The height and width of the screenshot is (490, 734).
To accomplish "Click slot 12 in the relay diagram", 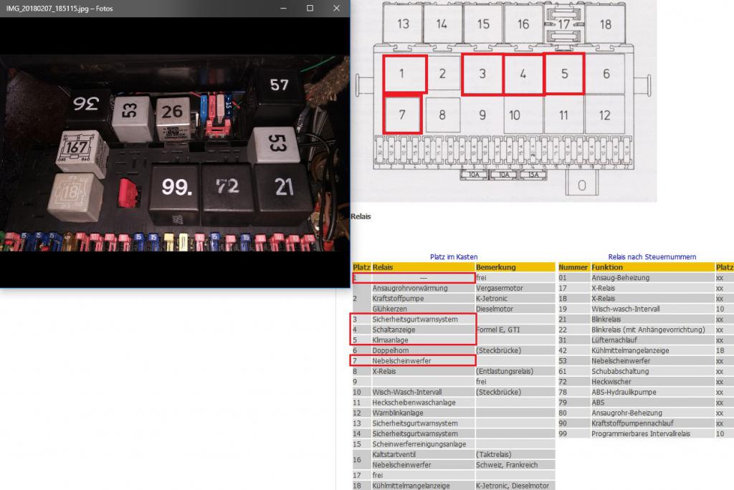I will [x=605, y=115].
